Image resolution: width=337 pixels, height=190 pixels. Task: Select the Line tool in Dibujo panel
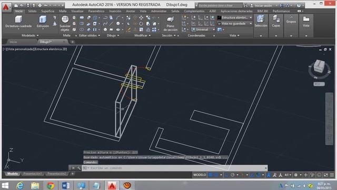coord(111,23)
